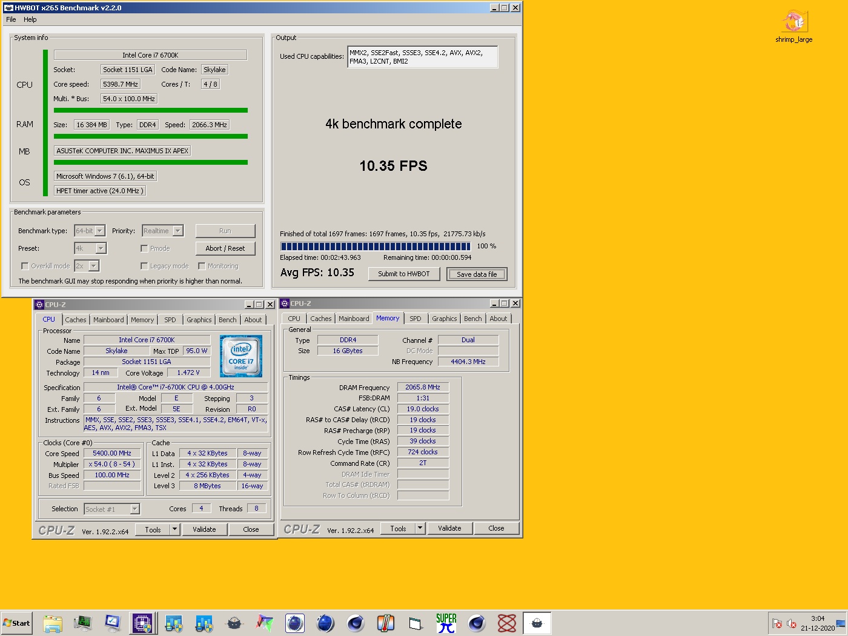Switch to Caches tab in CPU-Z processor window
The width and height of the screenshot is (848, 636).
point(76,320)
